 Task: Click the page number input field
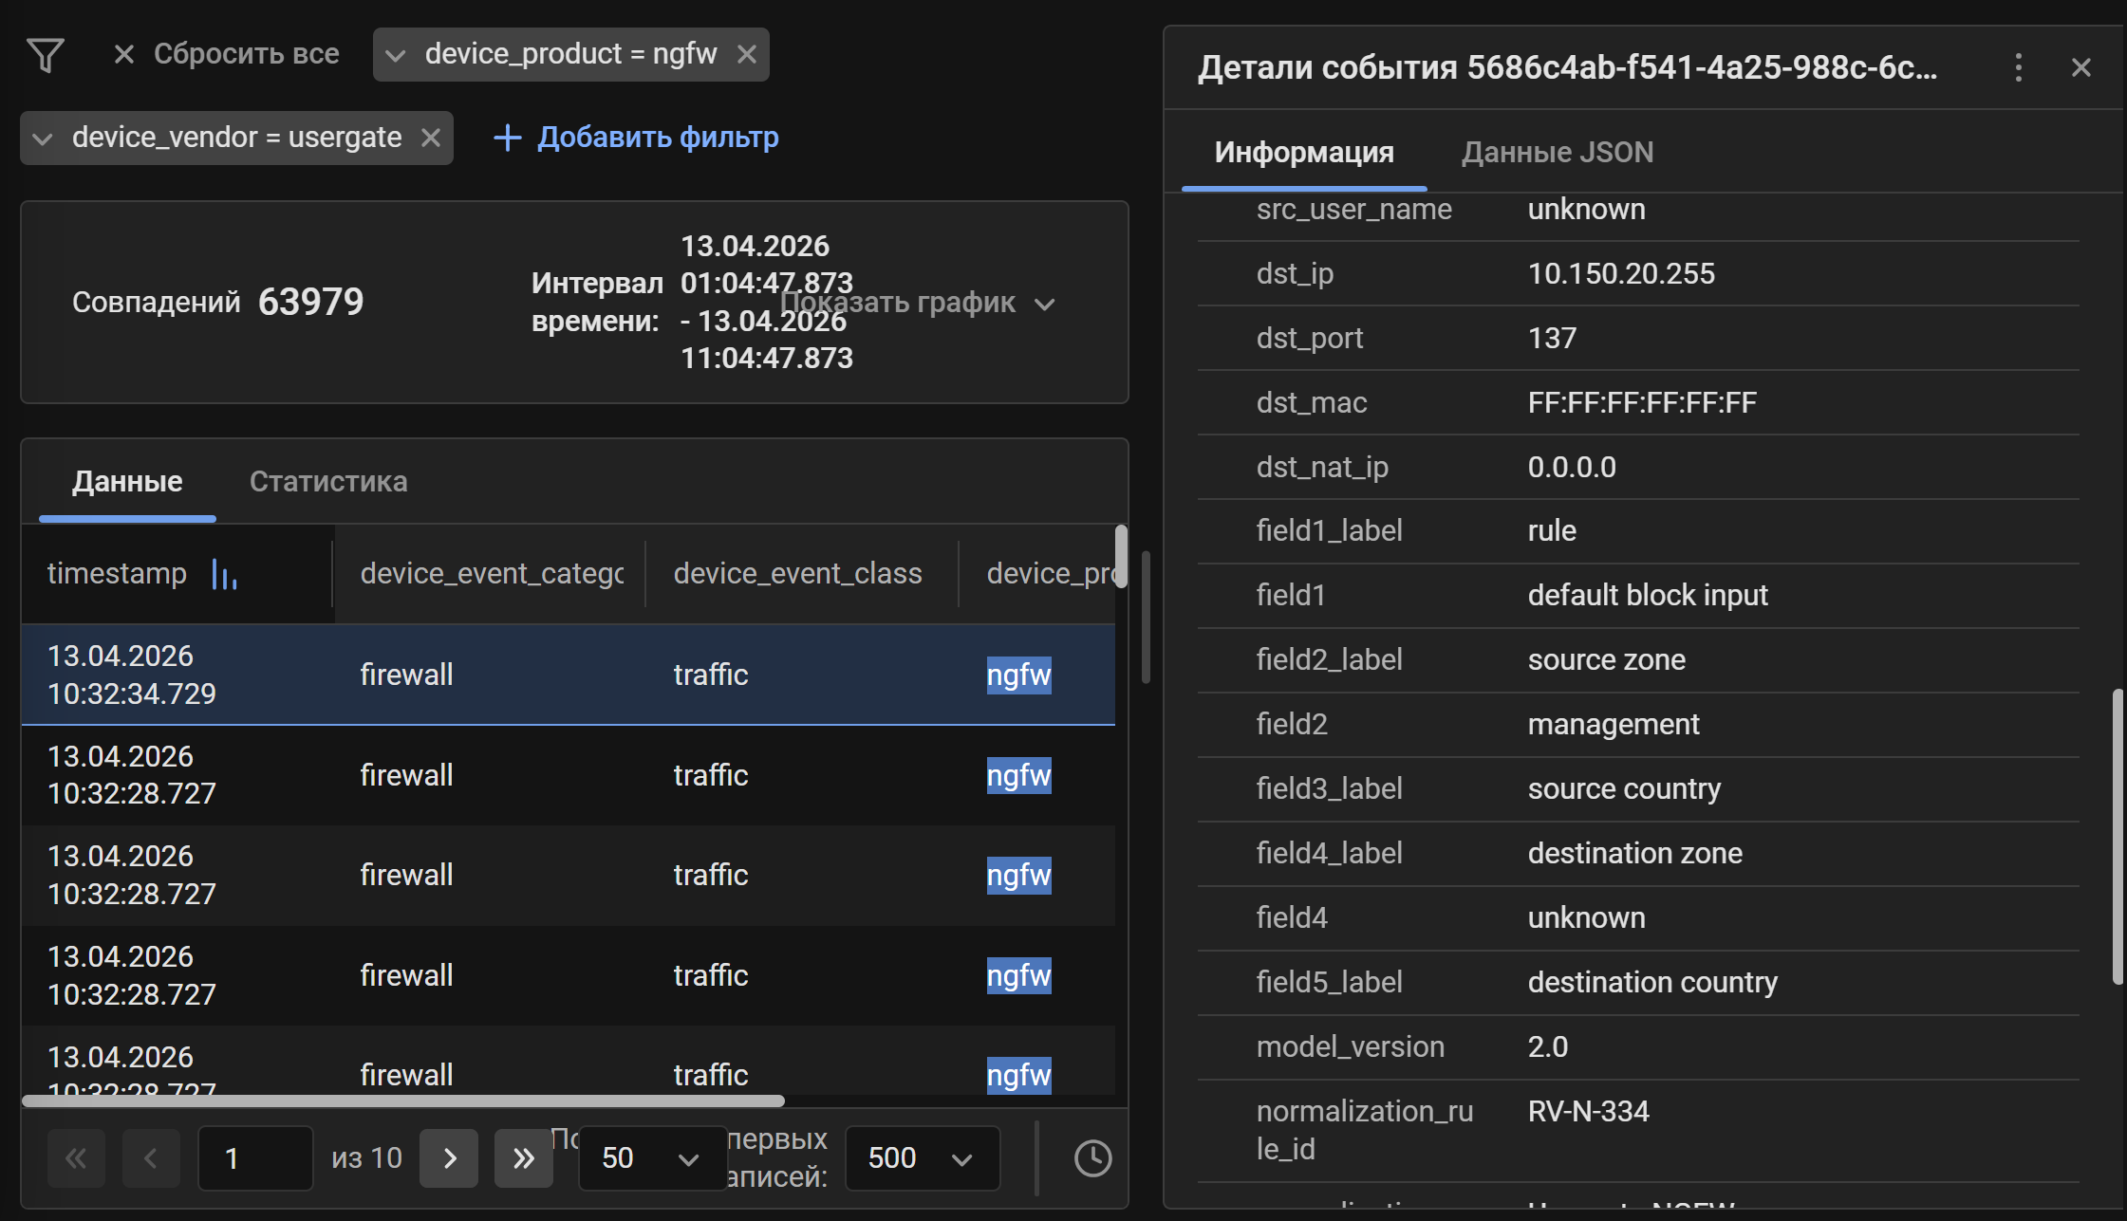[x=255, y=1157]
